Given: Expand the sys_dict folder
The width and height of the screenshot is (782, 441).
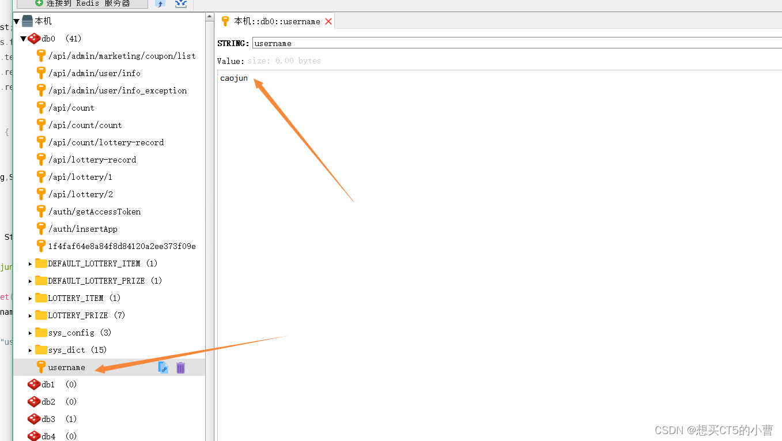Looking at the screenshot, I should (x=31, y=350).
